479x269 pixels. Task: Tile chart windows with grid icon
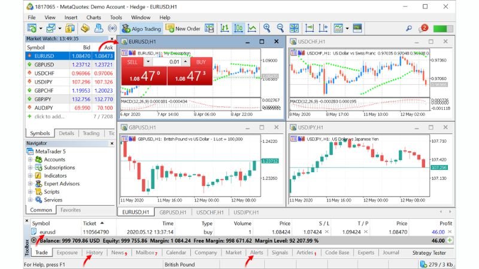pyautogui.click(x=294, y=28)
